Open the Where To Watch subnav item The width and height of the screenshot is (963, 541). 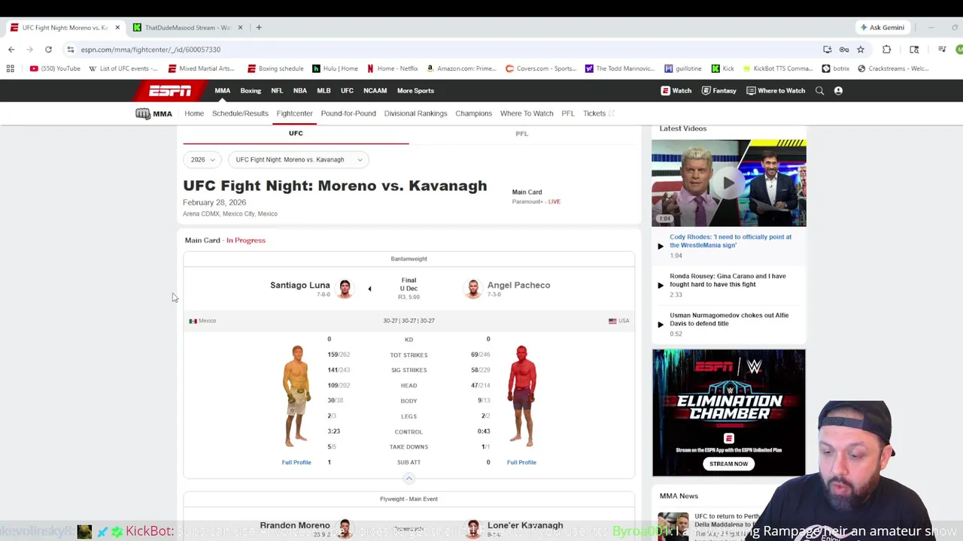[527, 113]
